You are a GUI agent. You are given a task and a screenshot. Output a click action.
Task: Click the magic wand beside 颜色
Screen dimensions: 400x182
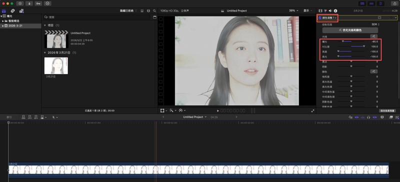(x=373, y=71)
